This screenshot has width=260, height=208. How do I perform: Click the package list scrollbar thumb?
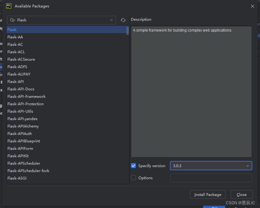(x=127, y=31)
